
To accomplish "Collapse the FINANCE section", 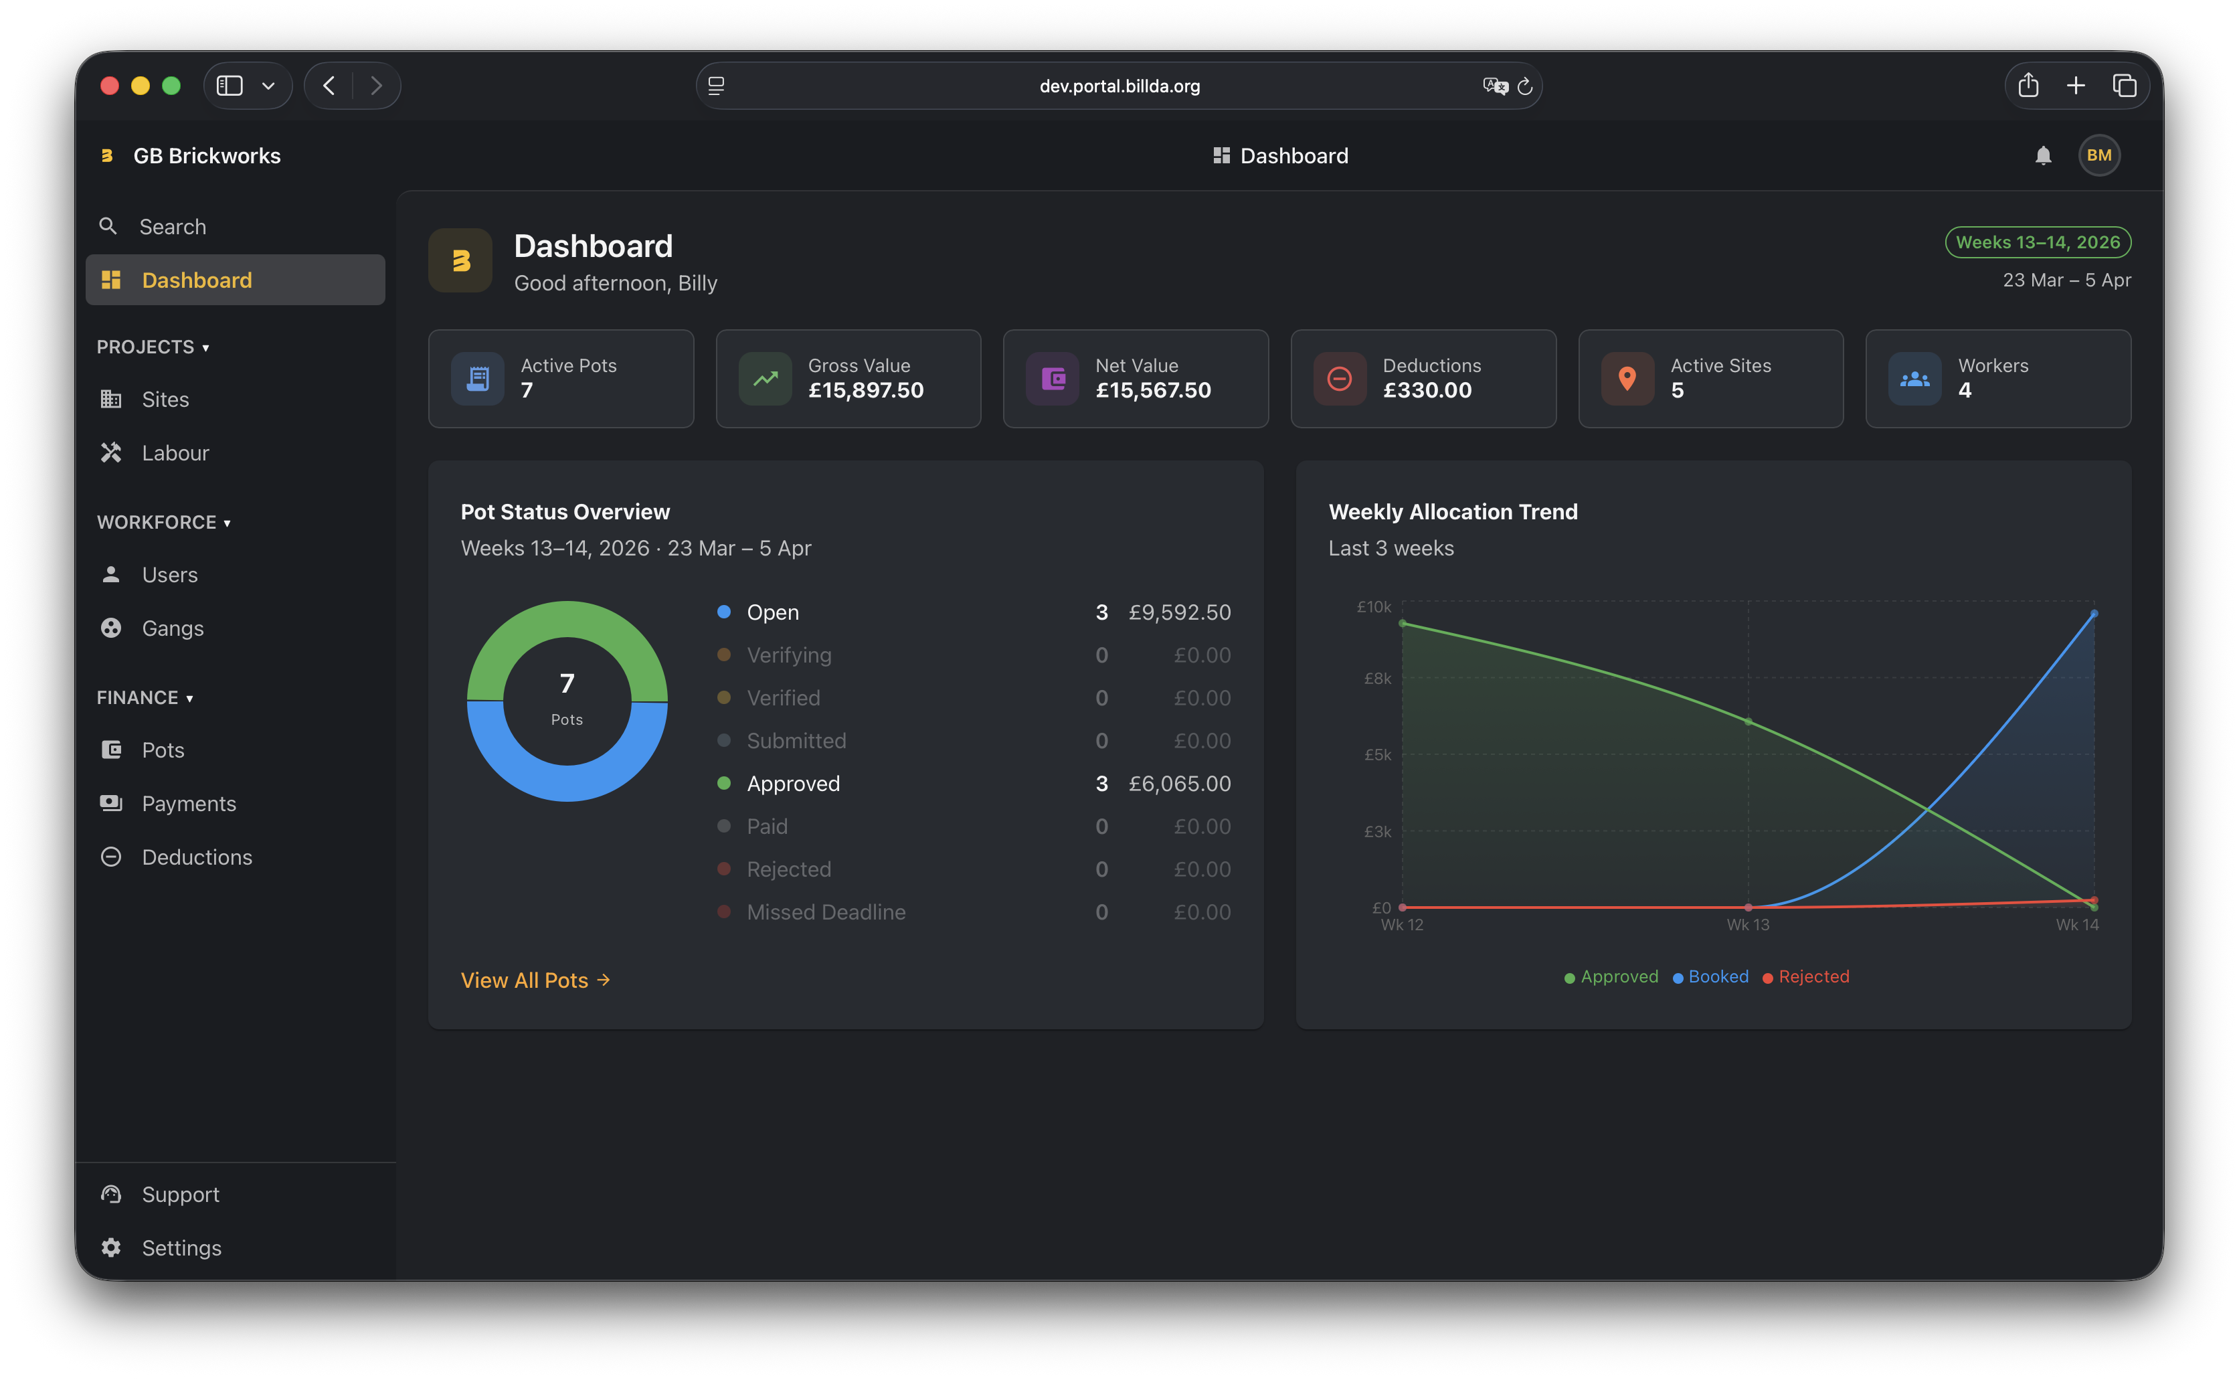I will coord(145,697).
